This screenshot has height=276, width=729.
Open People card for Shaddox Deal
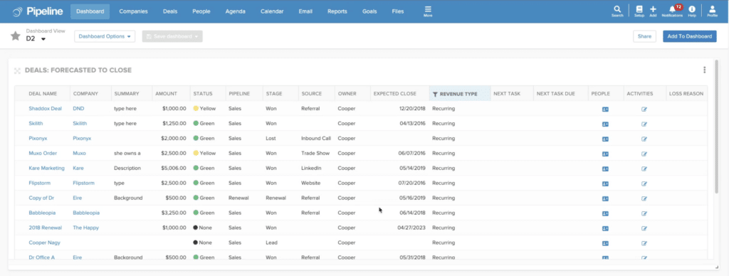coord(605,110)
